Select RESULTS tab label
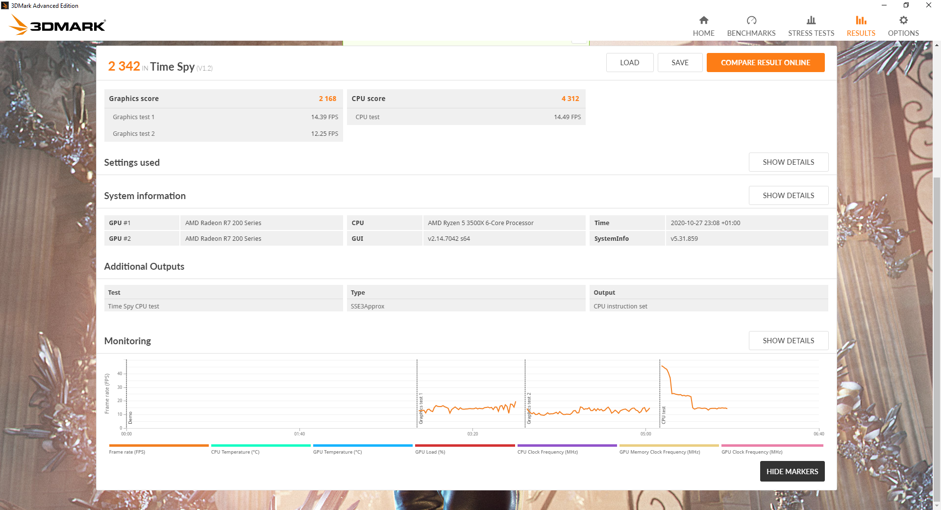Viewport: 941px width, 510px height. point(861,33)
